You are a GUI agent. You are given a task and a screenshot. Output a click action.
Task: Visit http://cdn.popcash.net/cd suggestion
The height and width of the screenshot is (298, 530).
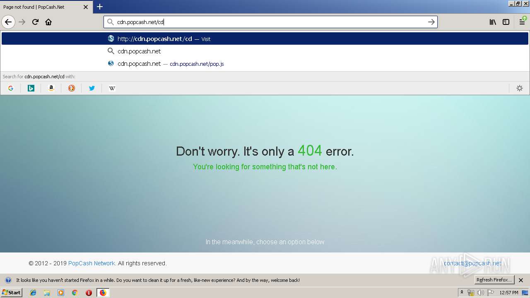click(x=265, y=38)
